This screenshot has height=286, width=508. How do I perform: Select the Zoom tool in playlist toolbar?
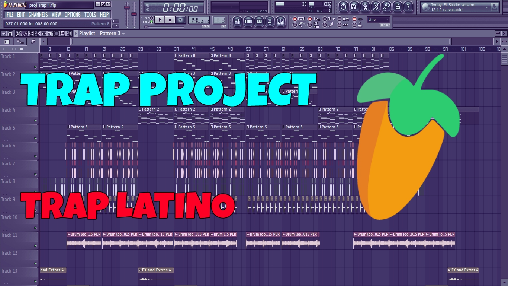click(62, 34)
